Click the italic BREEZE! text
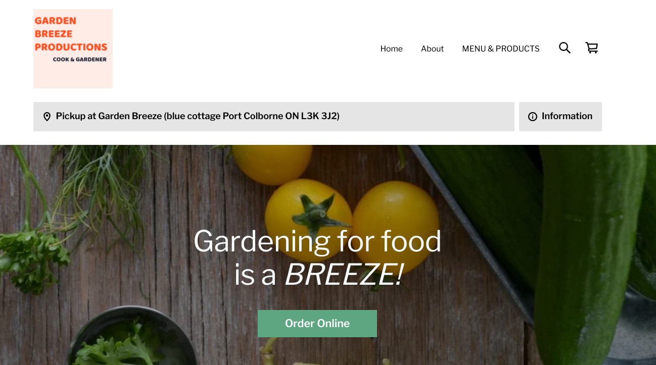This screenshot has width=656, height=365. (344, 275)
